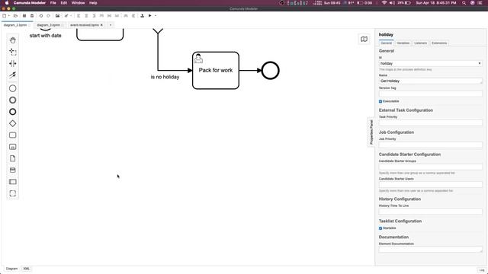Open the General properties tab

click(387, 43)
